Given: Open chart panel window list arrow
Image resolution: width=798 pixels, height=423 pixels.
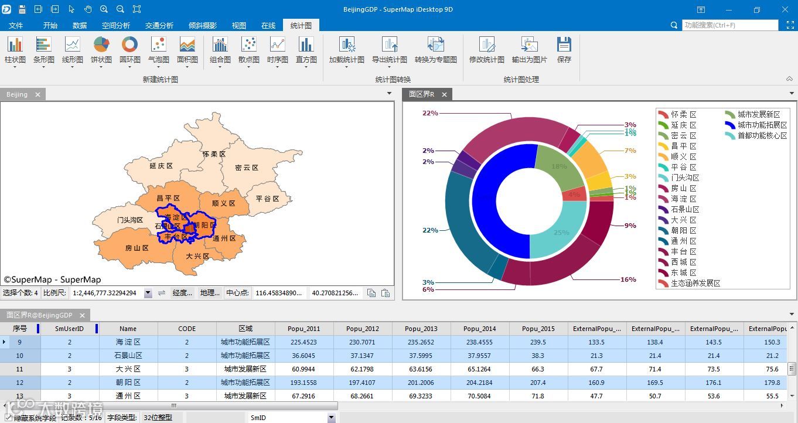Looking at the screenshot, I should [x=793, y=94].
